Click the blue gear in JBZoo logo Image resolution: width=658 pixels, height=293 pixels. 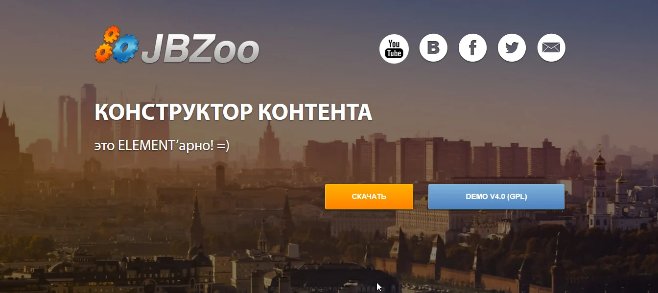coord(126,48)
